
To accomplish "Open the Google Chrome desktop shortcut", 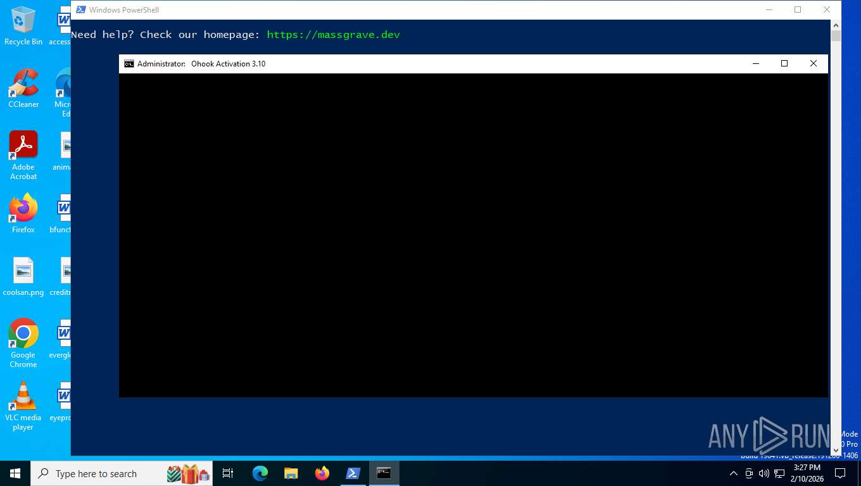I will pyautogui.click(x=23, y=344).
